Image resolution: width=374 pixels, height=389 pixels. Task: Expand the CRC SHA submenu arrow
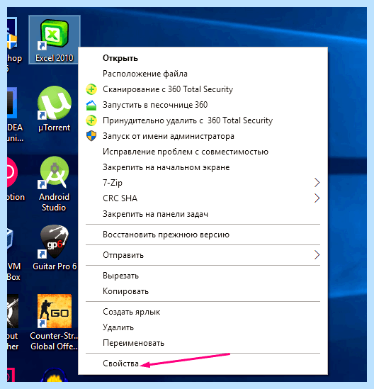pos(317,198)
